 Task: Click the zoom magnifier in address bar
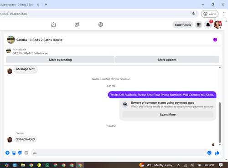(x=193, y=14)
